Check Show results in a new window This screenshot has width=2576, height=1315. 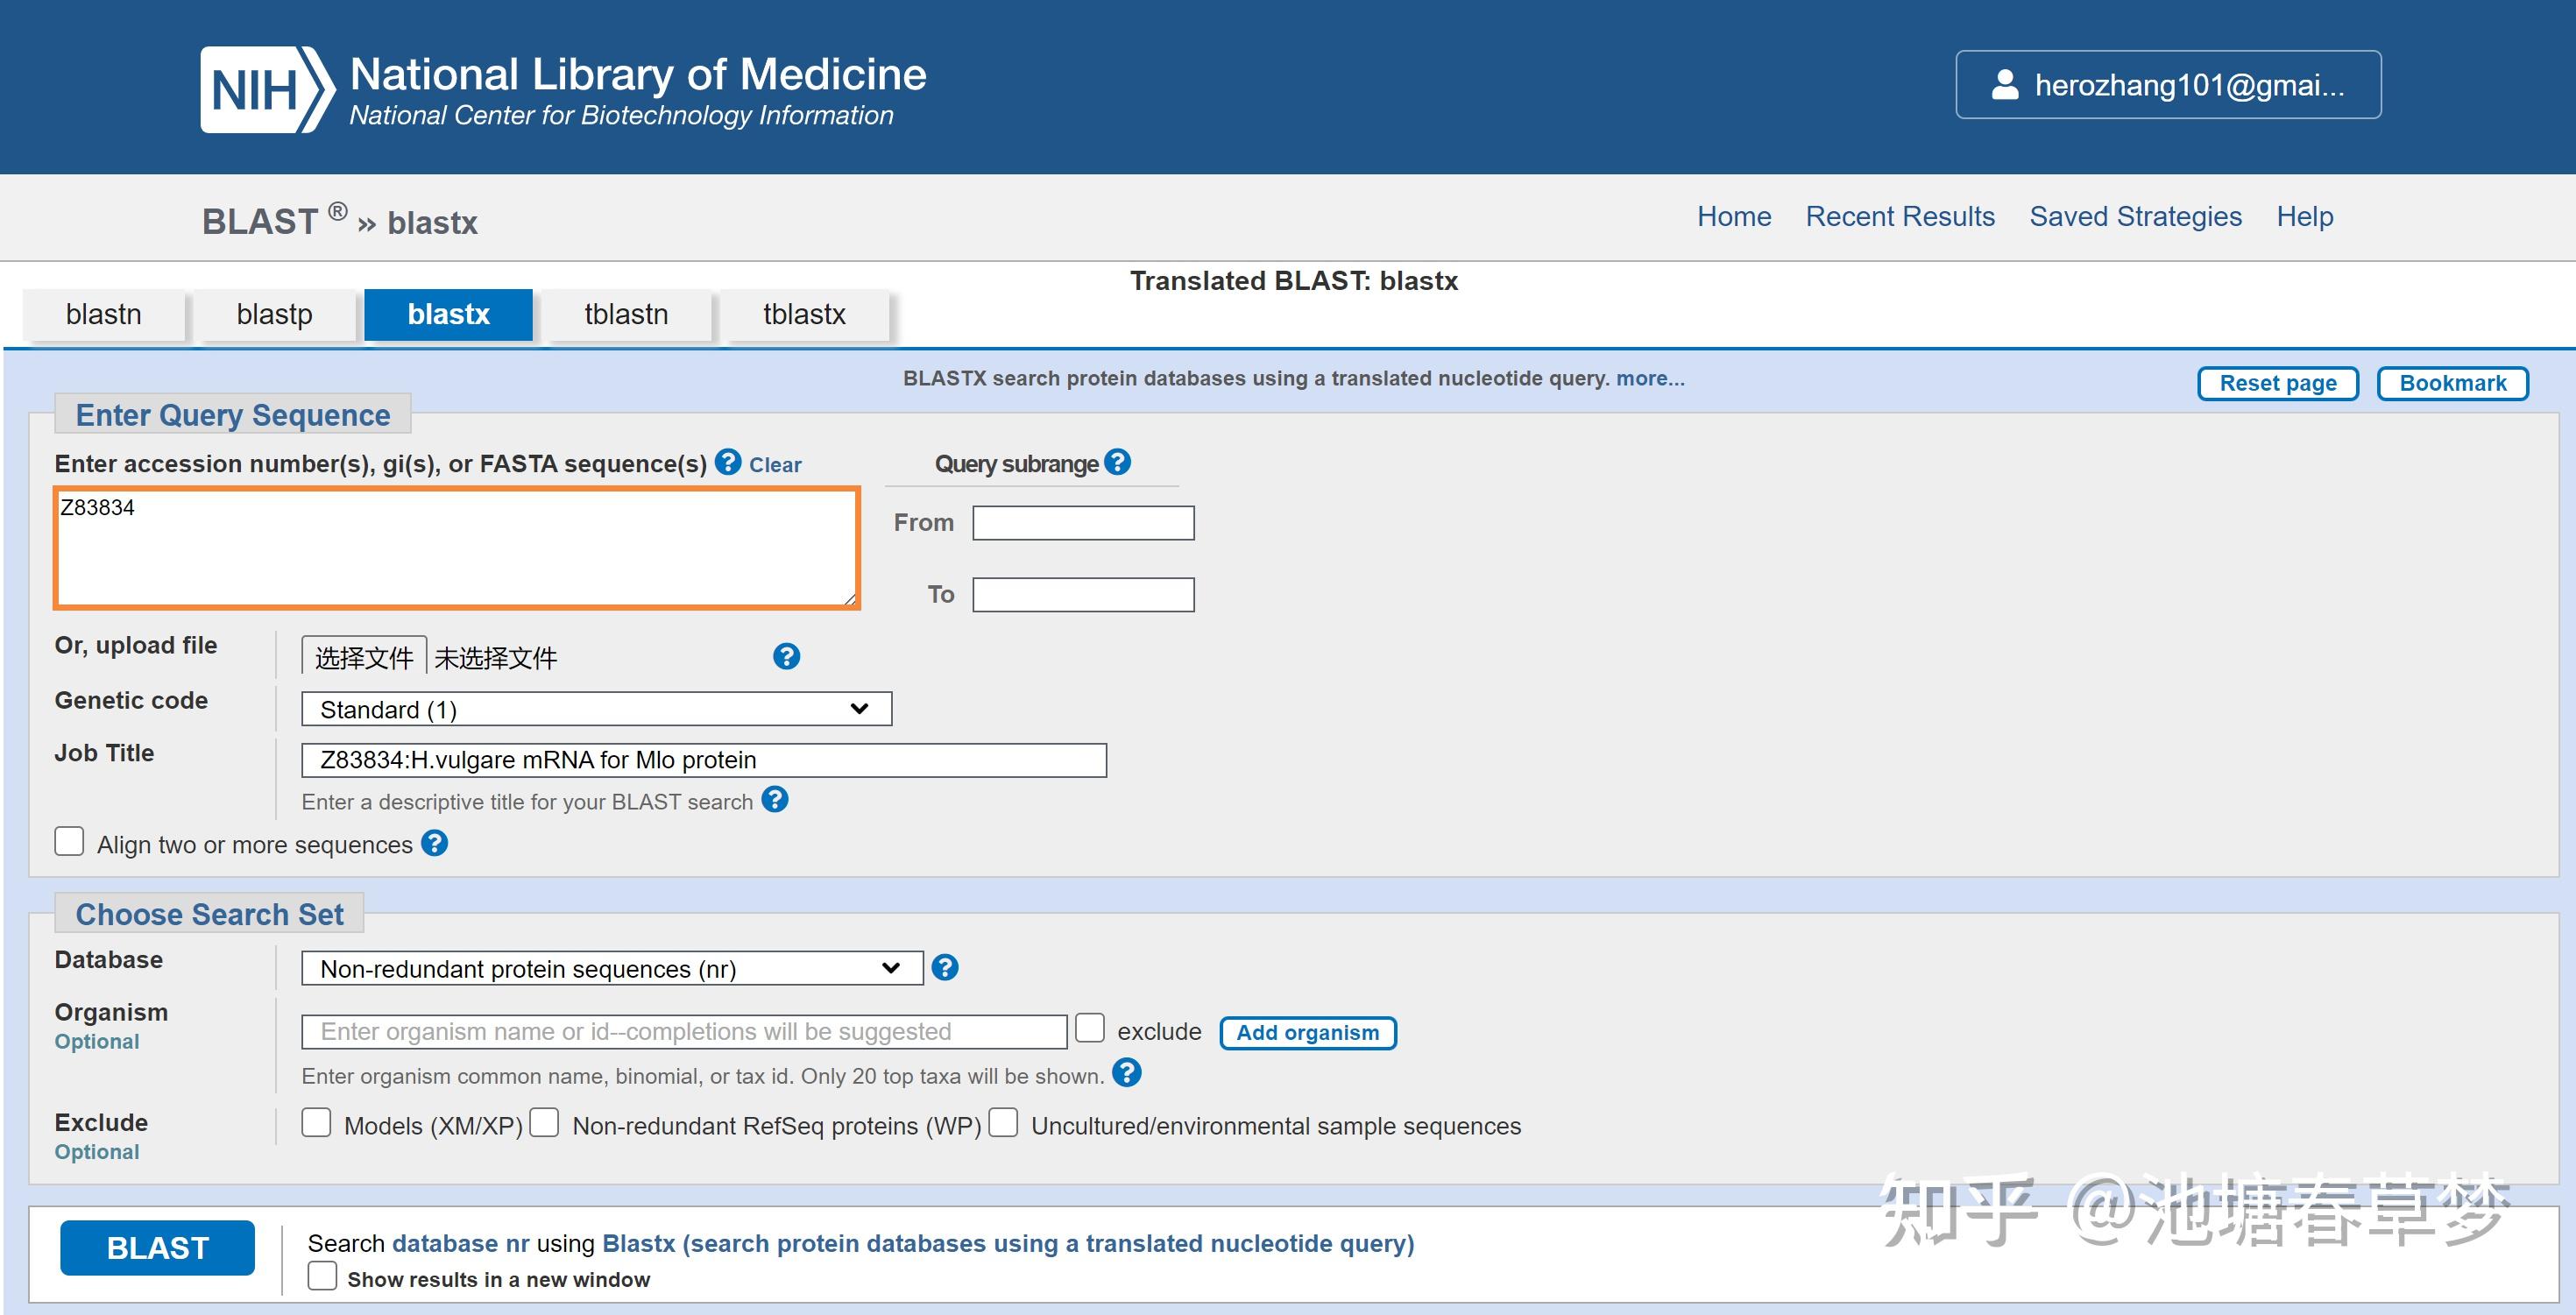(322, 1276)
